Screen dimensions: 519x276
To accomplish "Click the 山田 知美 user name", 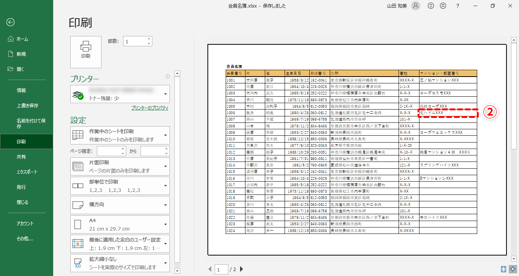I will [x=397, y=6].
